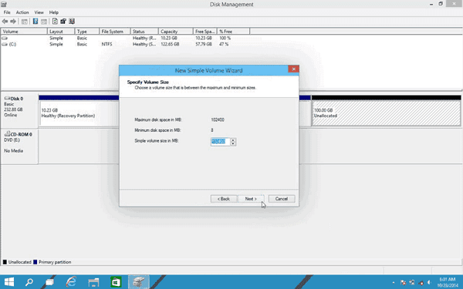
Task: Click the Unallocated legend label
Action: coord(20,262)
